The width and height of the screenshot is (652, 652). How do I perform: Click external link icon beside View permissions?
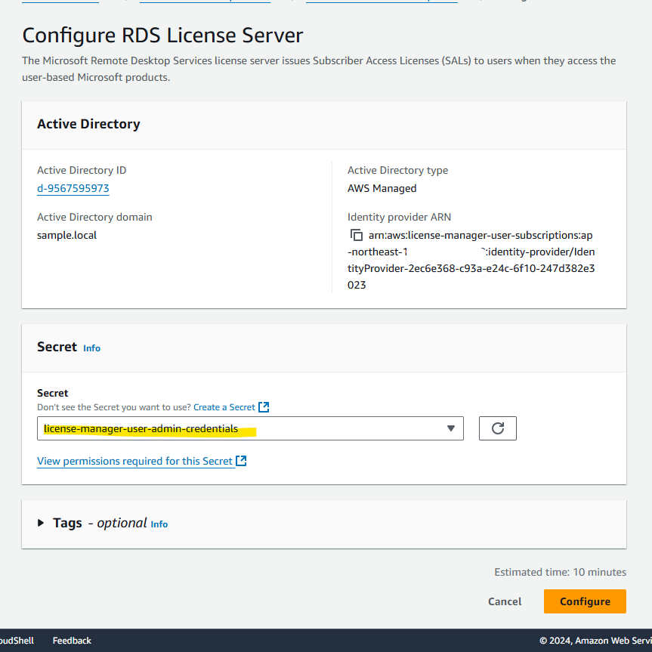241,461
